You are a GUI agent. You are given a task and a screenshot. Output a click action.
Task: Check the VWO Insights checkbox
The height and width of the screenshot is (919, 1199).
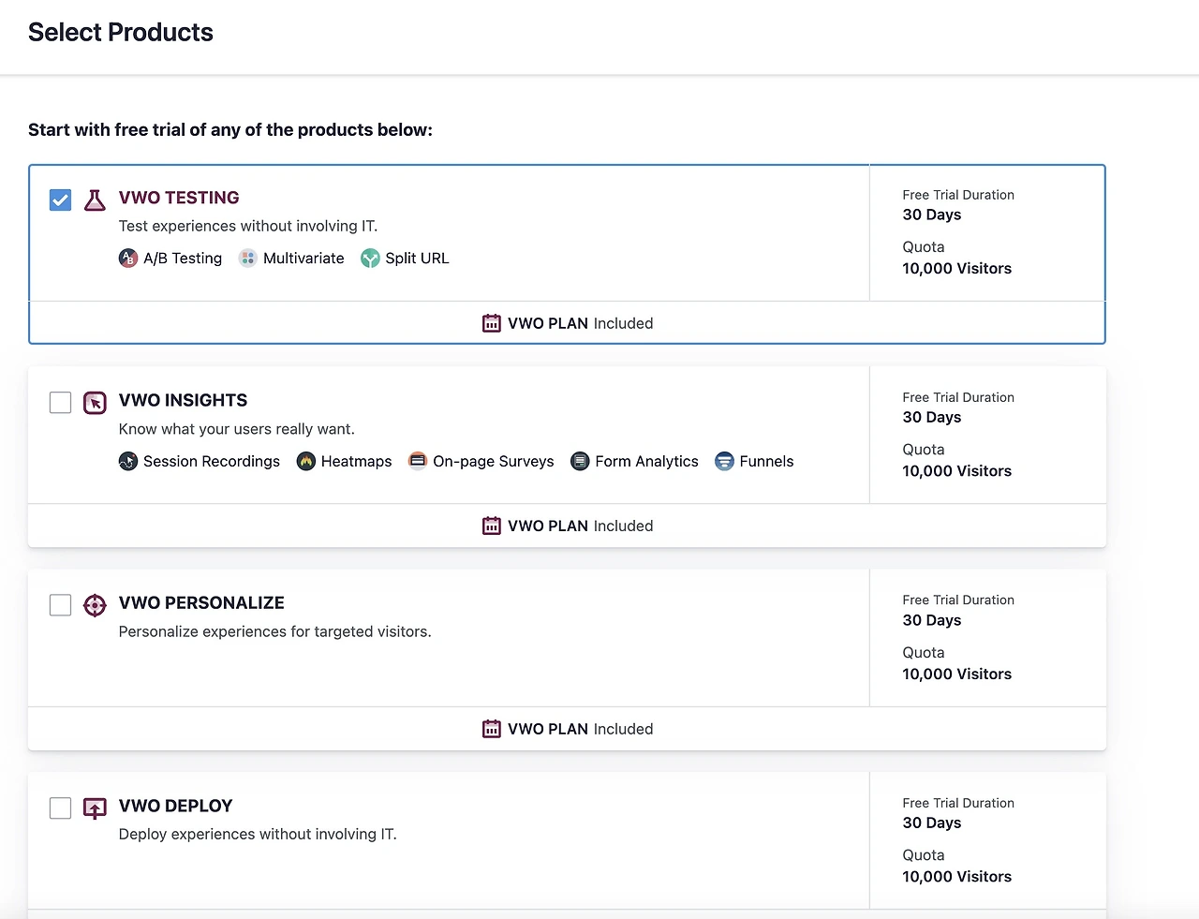coord(60,403)
